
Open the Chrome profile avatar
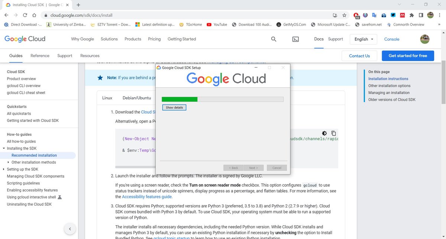pyautogui.click(x=430, y=15)
